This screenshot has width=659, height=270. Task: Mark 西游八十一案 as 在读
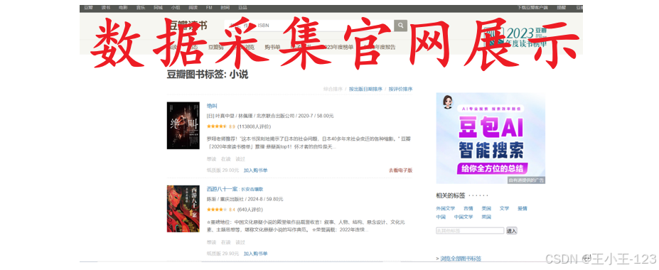click(225, 242)
